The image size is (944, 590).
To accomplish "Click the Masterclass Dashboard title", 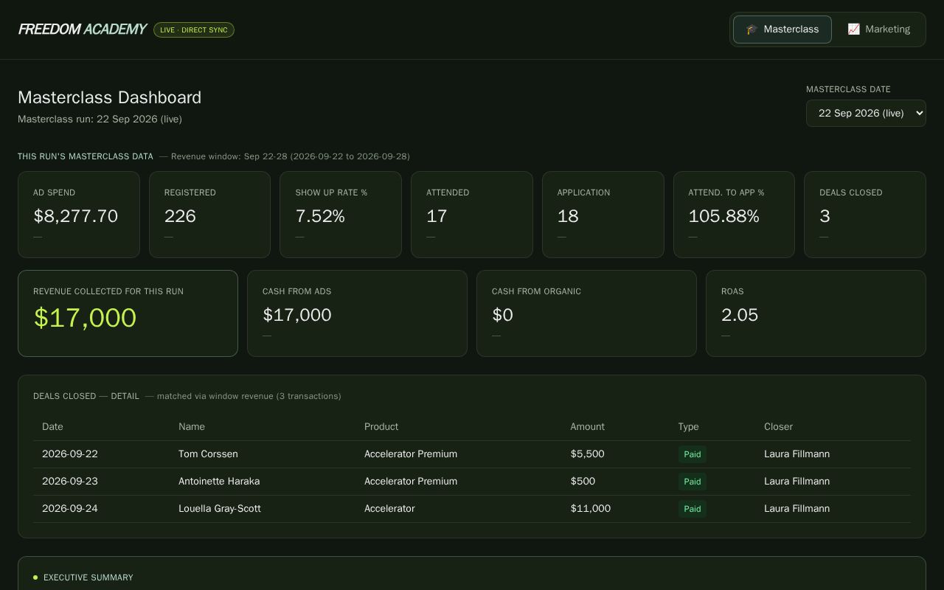I will tap(109, 98).
